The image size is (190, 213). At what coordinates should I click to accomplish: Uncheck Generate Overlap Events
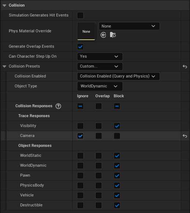[x=80, y=47]
